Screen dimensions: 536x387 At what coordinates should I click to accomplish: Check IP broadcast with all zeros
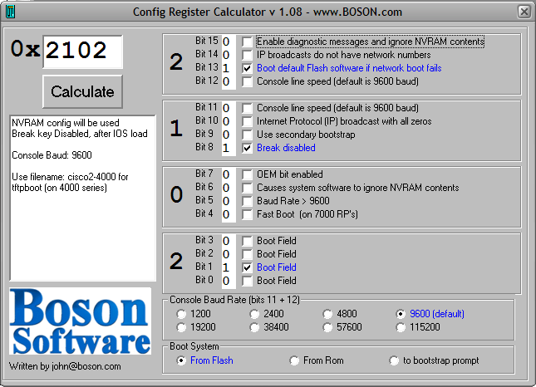(x=247, y=121)
